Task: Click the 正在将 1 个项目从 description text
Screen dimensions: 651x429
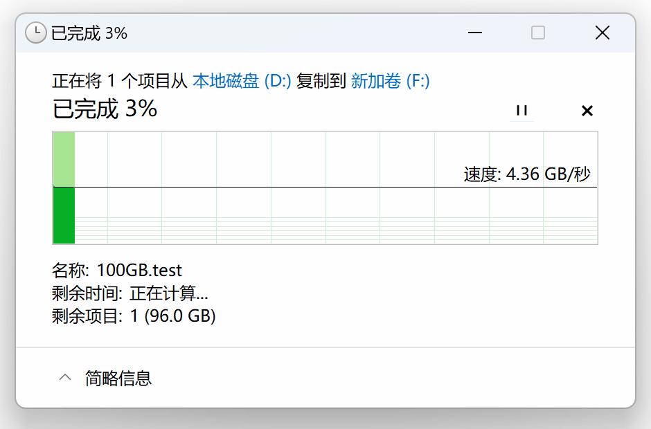Action: [120, 81]
